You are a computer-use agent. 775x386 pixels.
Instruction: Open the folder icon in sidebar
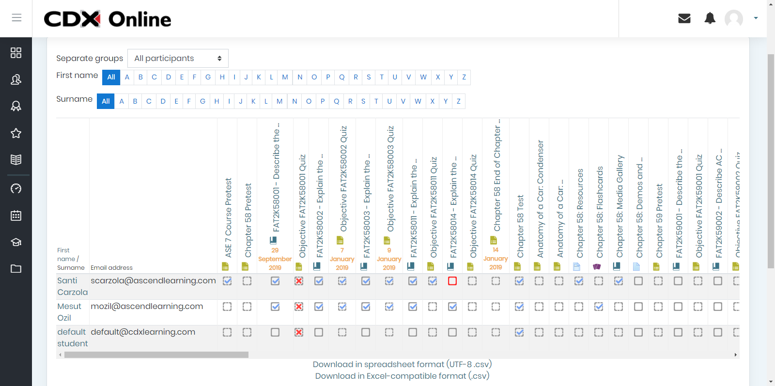(16, 269)
